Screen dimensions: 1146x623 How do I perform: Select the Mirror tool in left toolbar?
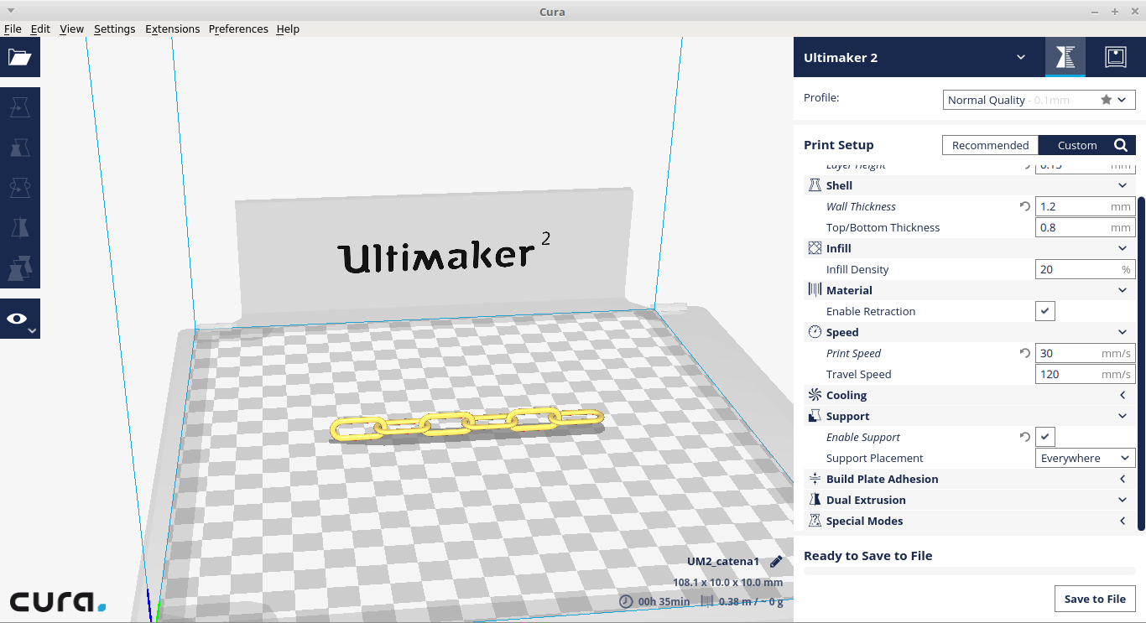click(x=19, y=228)
